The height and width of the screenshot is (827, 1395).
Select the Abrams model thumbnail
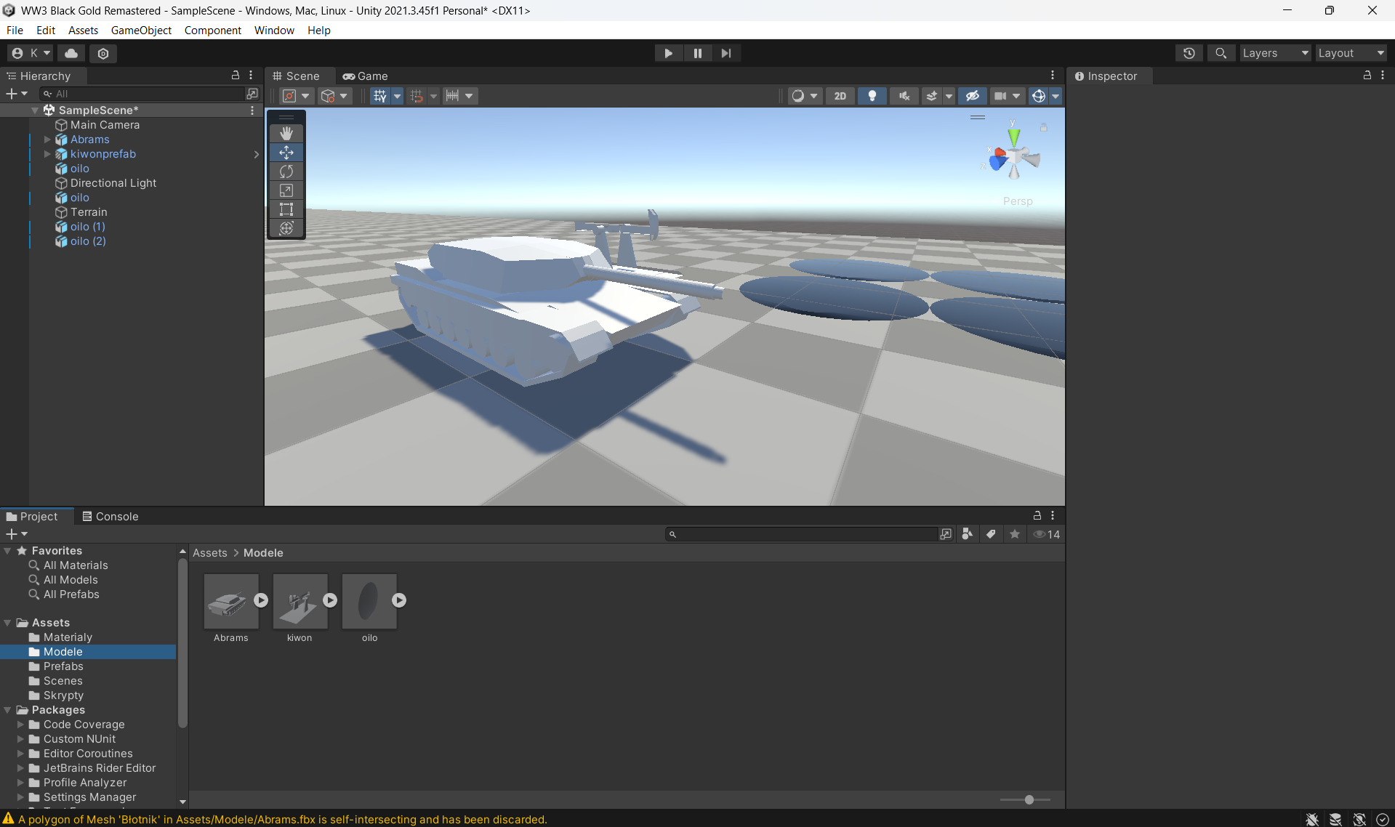pyautogui.click(x=231, y=601)
